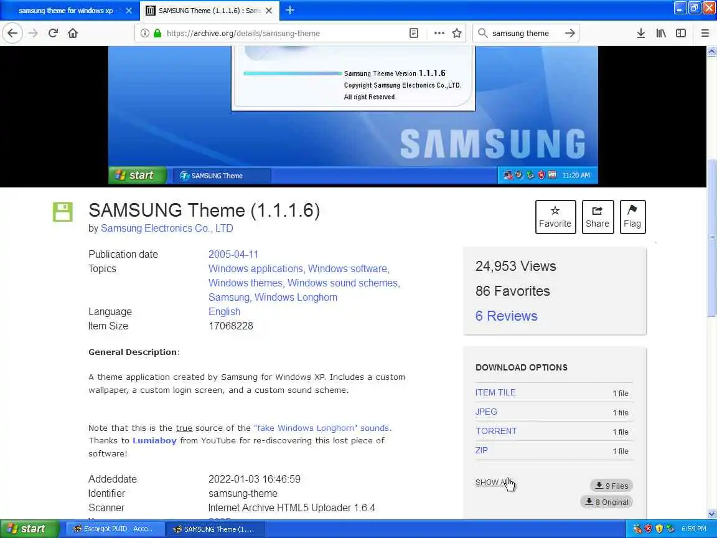Download the 8 Original files
The image size is (717, 538).
click(607, 502)
